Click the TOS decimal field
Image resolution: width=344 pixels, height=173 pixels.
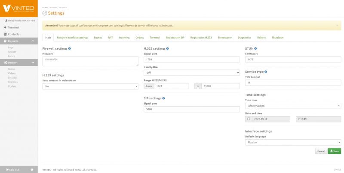pos(293,83)
